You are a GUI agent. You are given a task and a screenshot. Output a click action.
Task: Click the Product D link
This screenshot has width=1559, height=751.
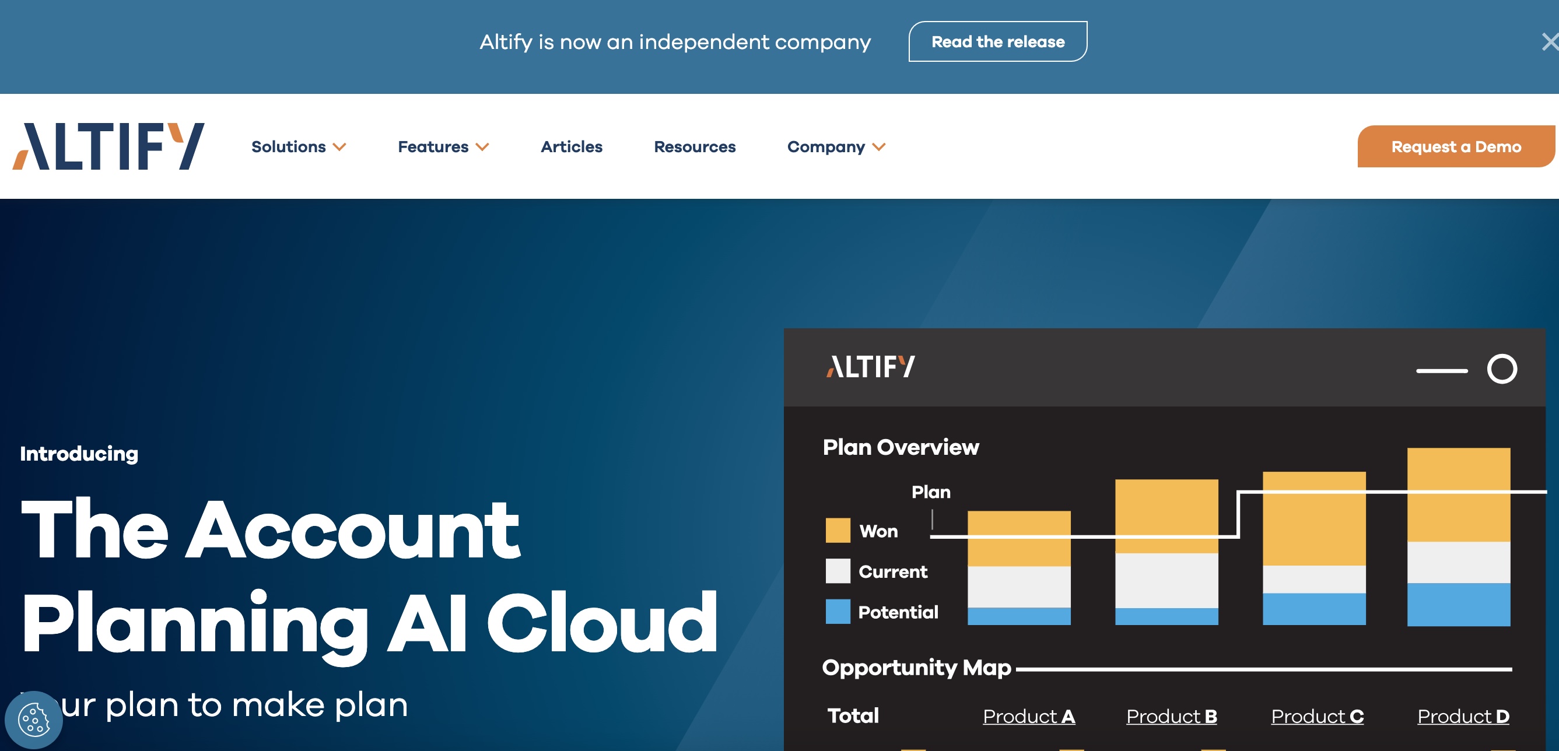(1463, 717)
